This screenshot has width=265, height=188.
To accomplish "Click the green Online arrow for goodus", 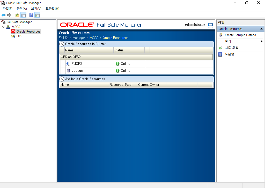I will coord(117,71).
